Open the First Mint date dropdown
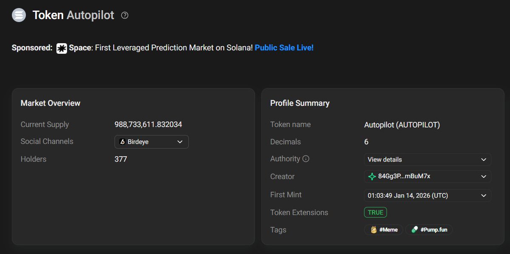 click(428, 195)
